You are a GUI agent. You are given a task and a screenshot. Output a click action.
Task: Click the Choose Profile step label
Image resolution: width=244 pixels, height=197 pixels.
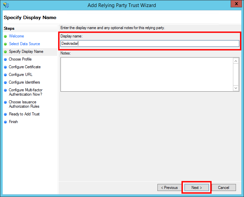click(x=20, y=59)
